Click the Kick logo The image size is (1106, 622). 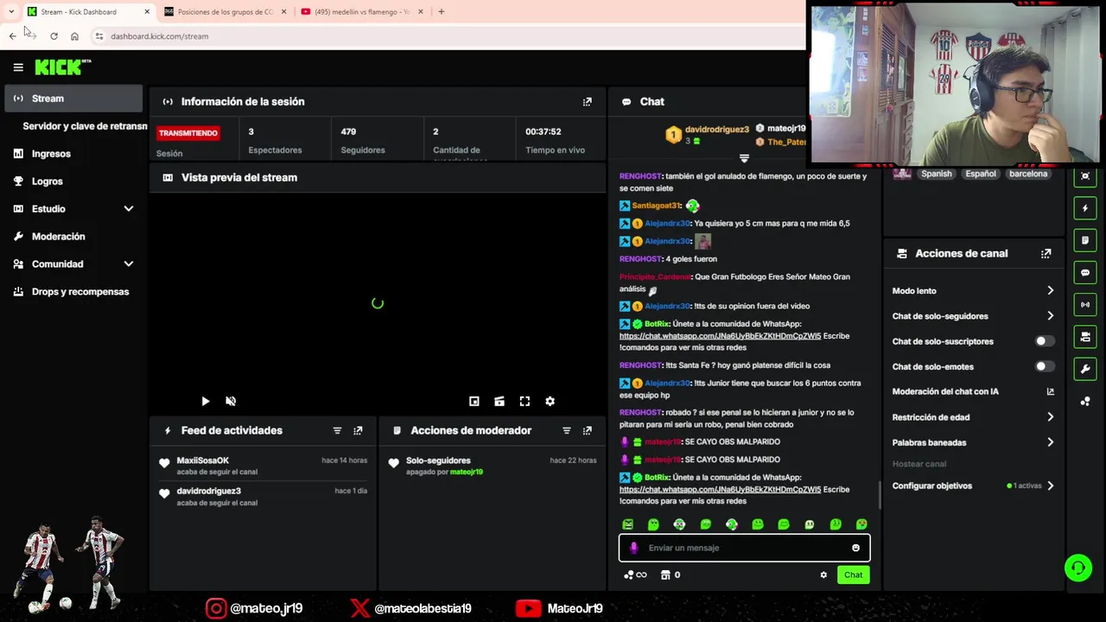(x=62, y=67)
